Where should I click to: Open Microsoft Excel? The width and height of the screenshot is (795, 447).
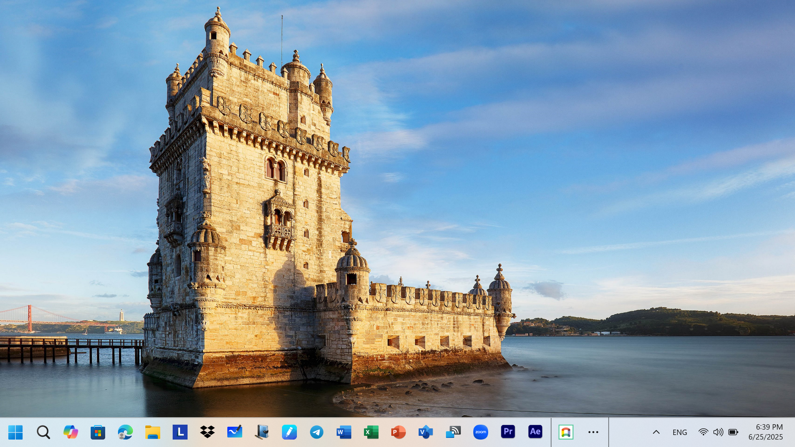[x=371, y=432]
